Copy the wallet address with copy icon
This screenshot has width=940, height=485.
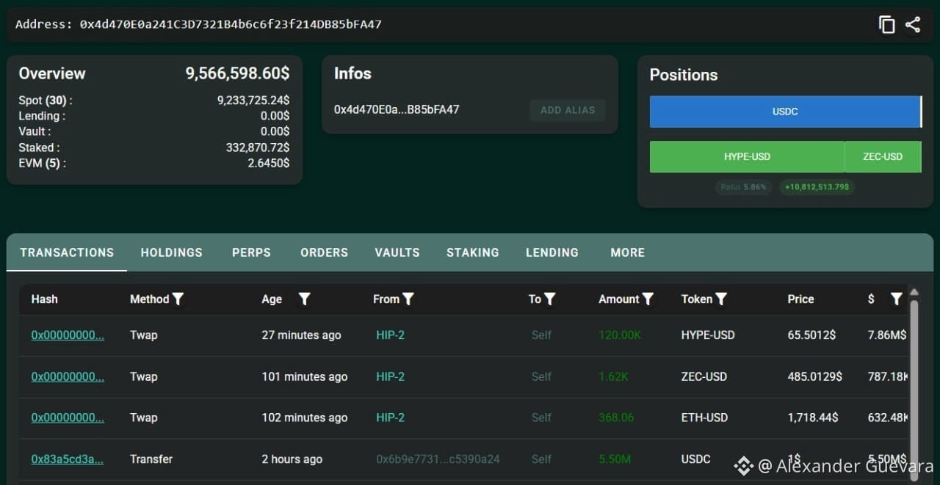click(x=887, y=24)
